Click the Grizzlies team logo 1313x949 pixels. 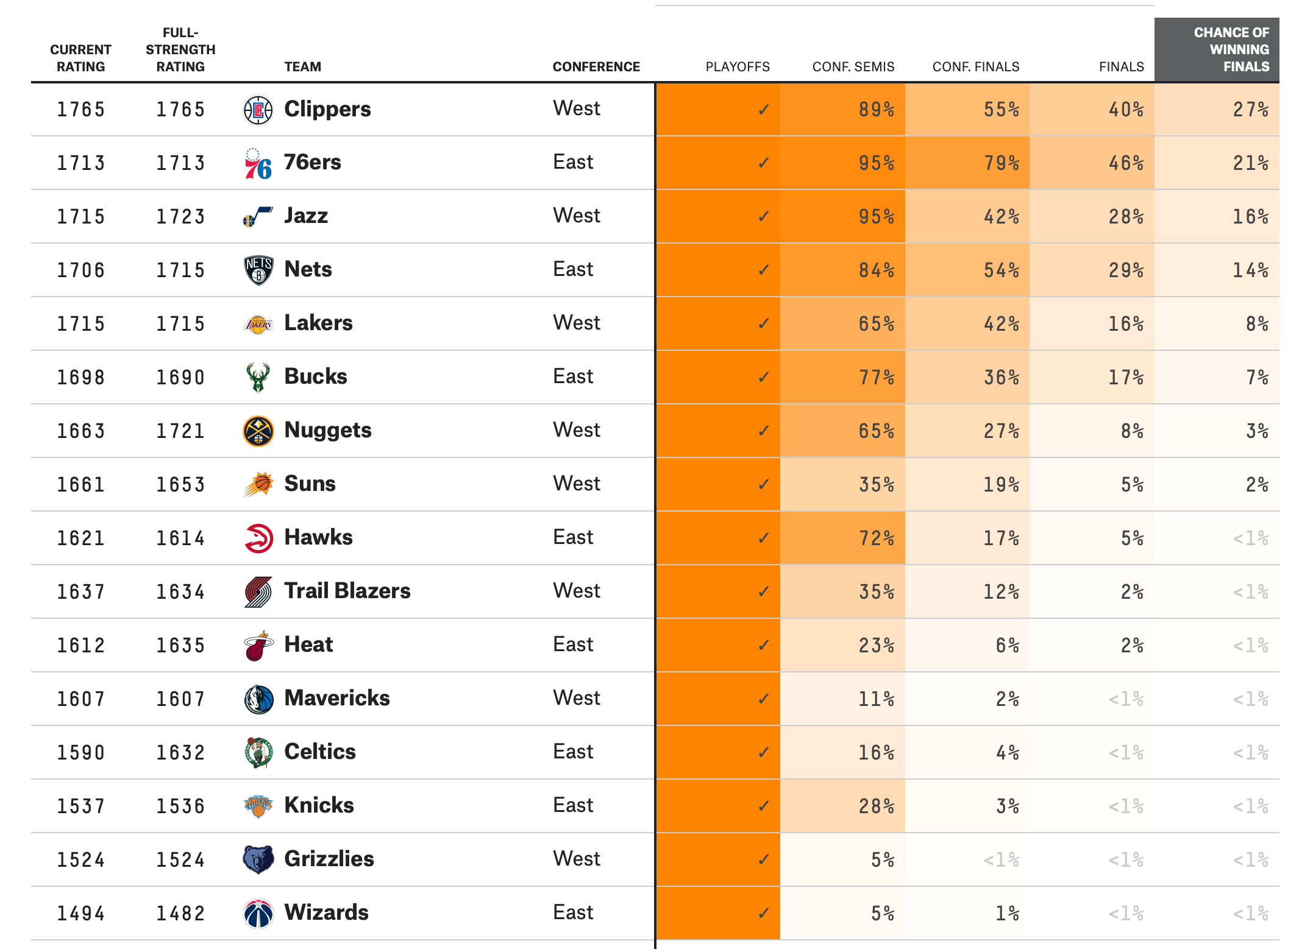(x=258, y=859)
